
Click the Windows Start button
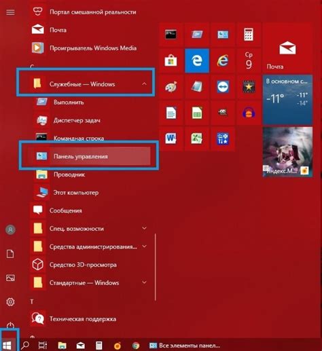7,346
